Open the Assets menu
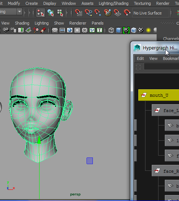The height and width of the screenshot is (201, 179). 87,3
